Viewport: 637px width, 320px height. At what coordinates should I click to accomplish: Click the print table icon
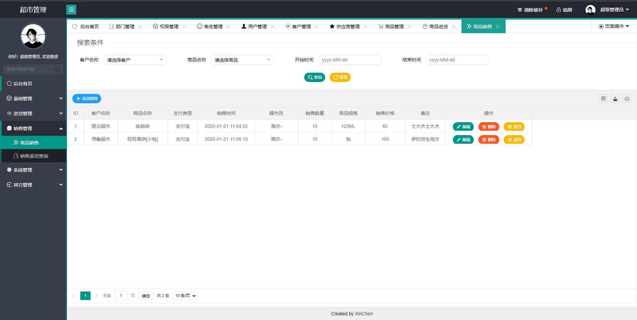coord(627,99)
